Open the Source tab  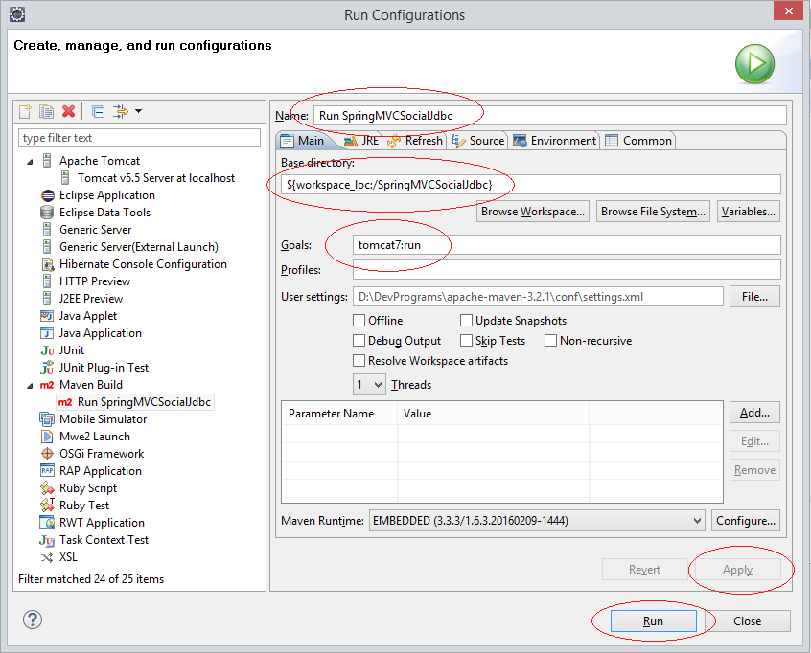pyautogui.click(x=478, y=141)
